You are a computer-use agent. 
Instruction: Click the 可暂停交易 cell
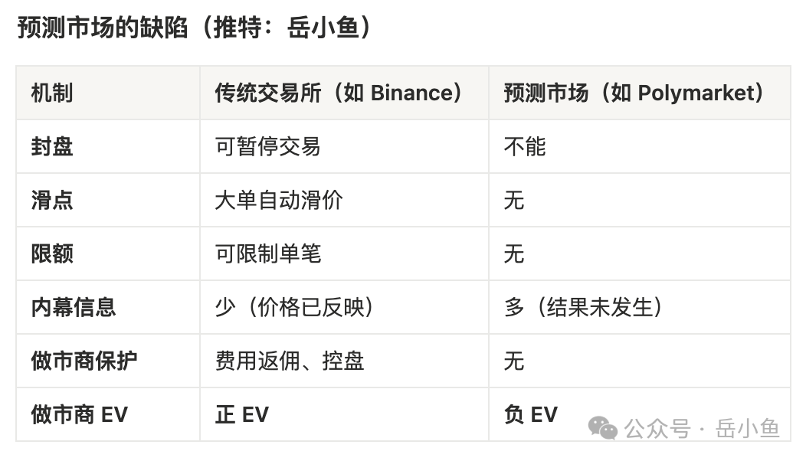[268, 146]
